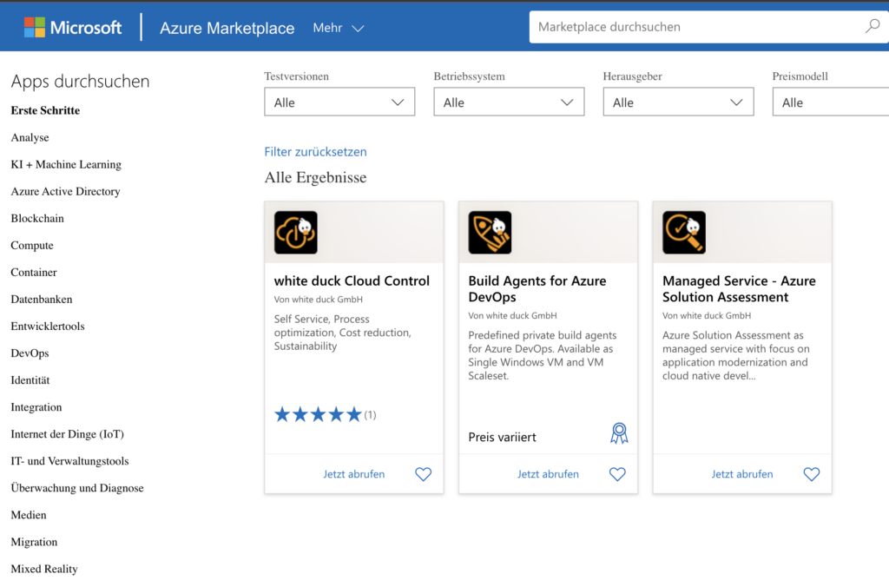Open Überwachung und Diagnose category

click(77, 488)
